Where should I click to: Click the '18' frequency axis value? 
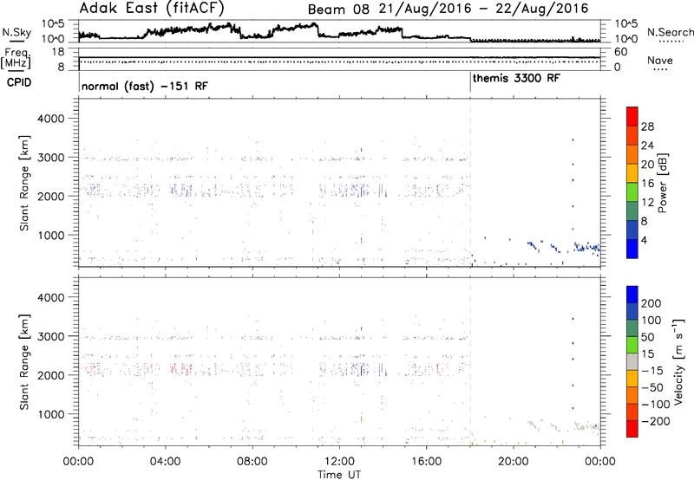[58, 52]
